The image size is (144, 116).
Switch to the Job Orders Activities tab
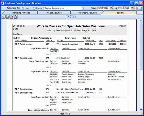(87, 13)
